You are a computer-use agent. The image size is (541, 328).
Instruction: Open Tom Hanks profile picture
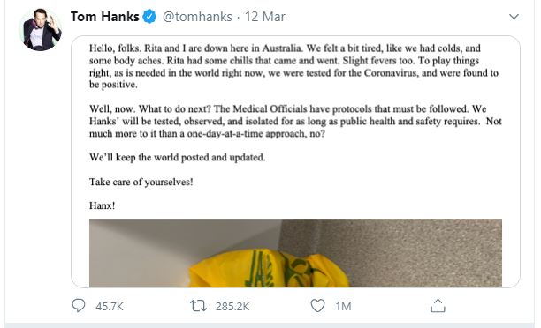coord(41,30)
